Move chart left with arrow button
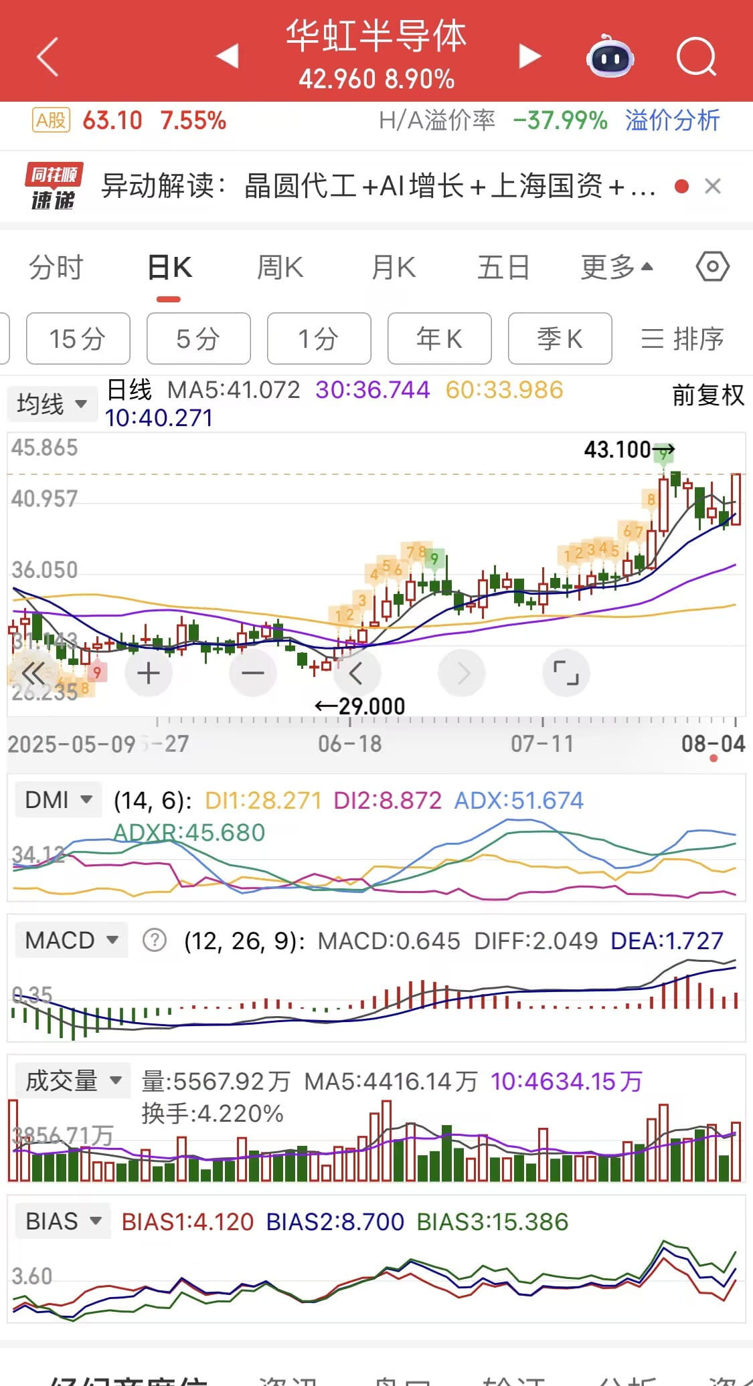 tap(356, 672)
